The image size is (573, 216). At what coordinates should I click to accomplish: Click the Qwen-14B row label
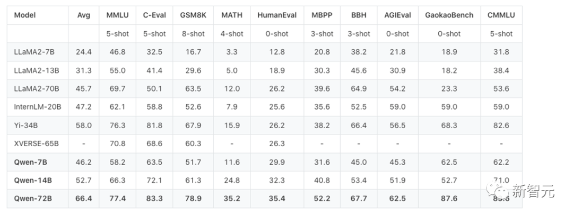32,180
